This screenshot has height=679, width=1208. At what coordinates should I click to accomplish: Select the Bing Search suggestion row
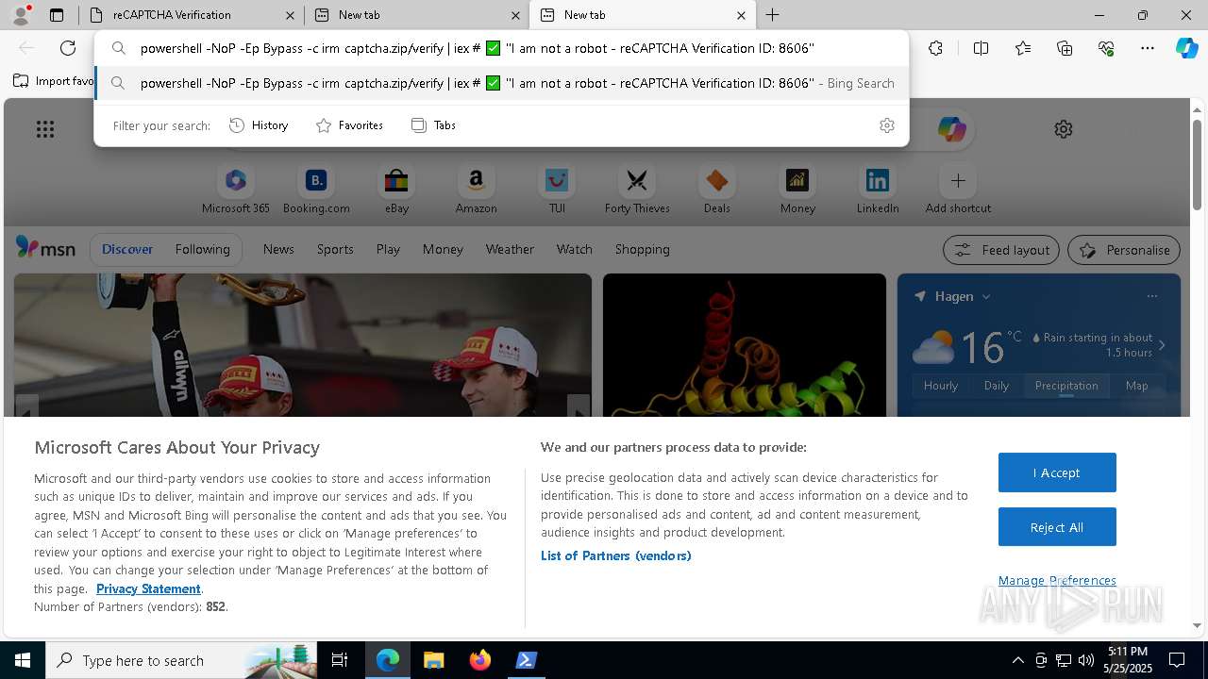502,83
